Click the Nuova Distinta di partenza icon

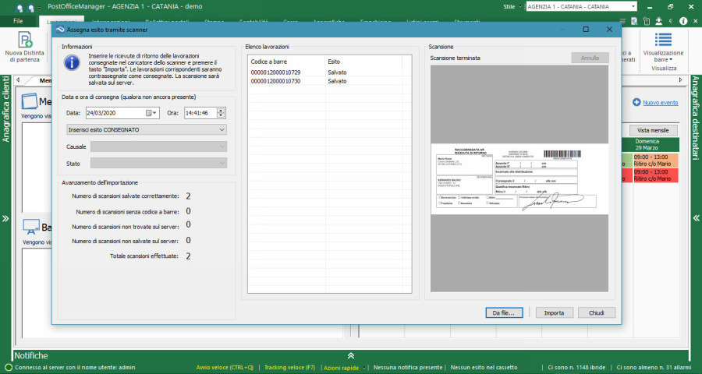(26, 40)
